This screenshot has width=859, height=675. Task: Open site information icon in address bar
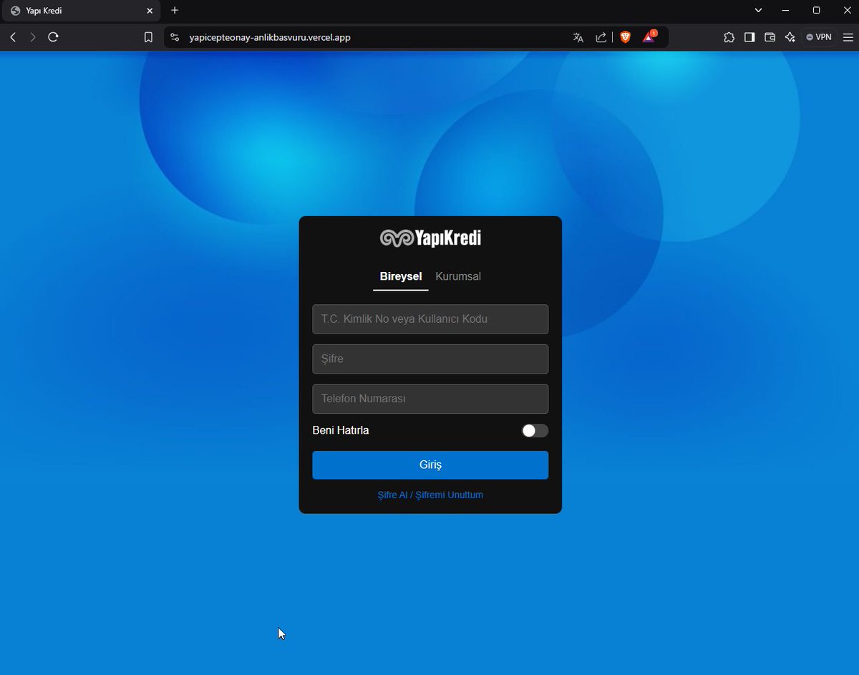(x=175, y=37)
